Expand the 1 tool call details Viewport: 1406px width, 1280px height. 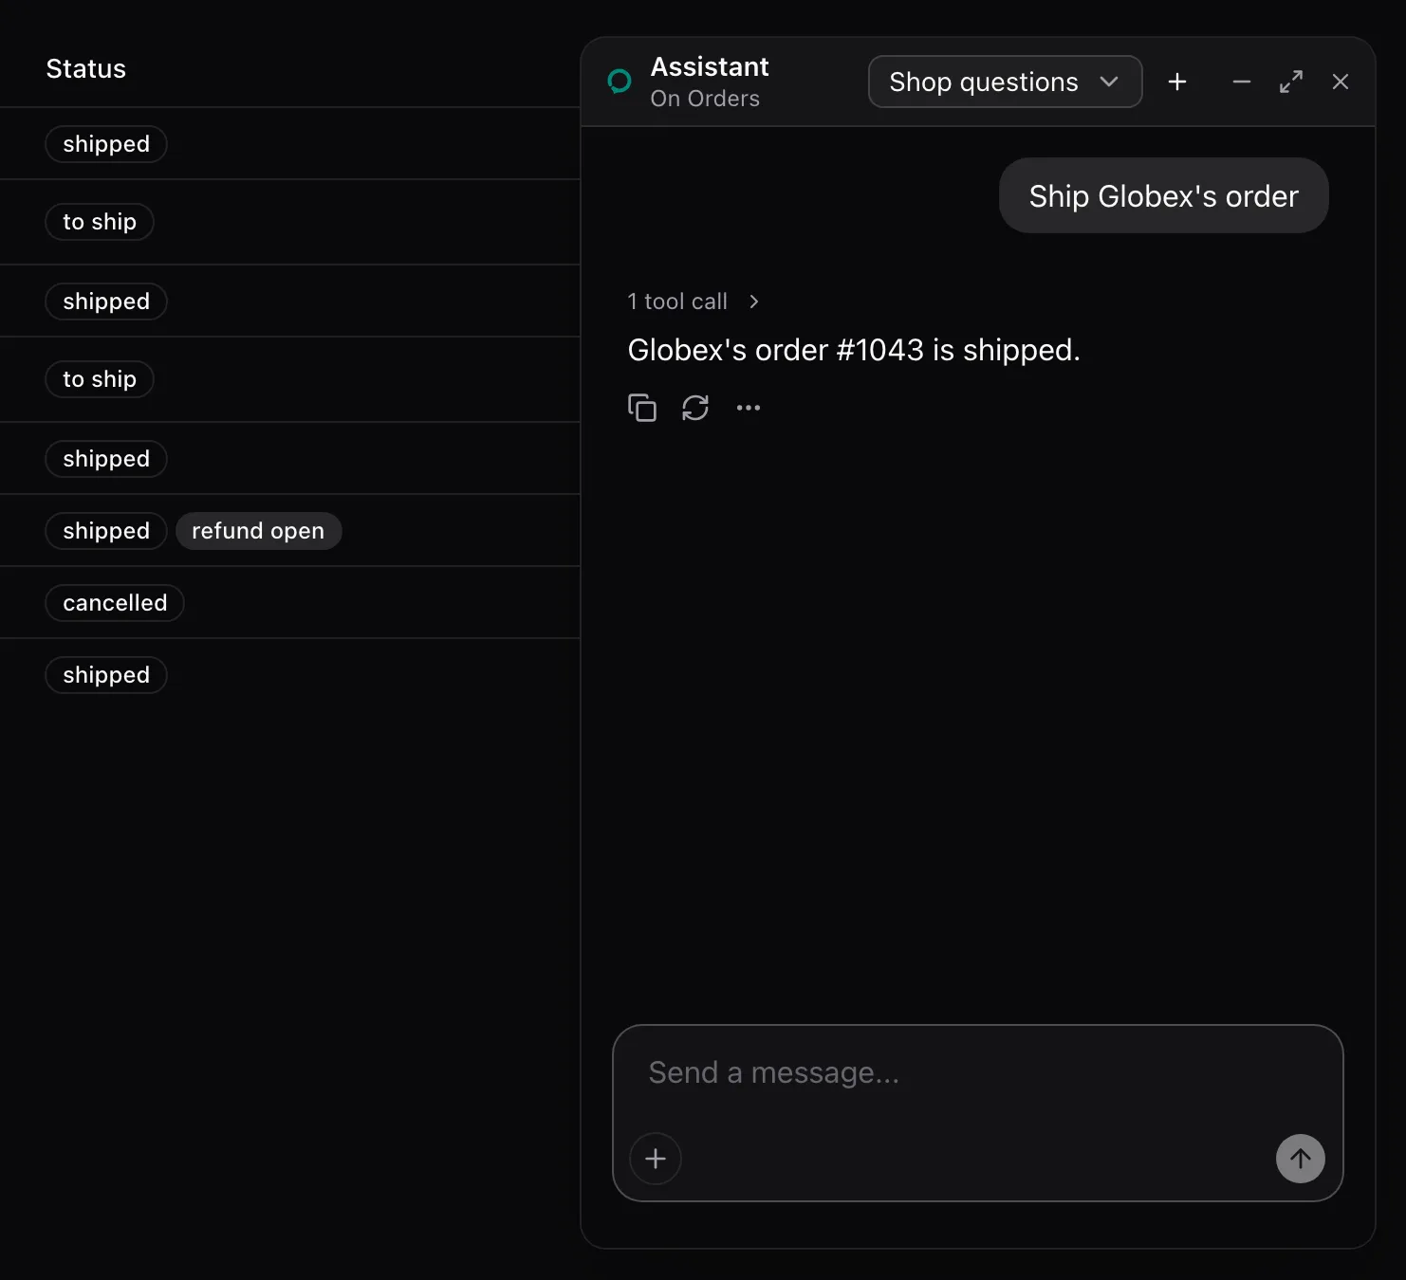click(694, 302)
